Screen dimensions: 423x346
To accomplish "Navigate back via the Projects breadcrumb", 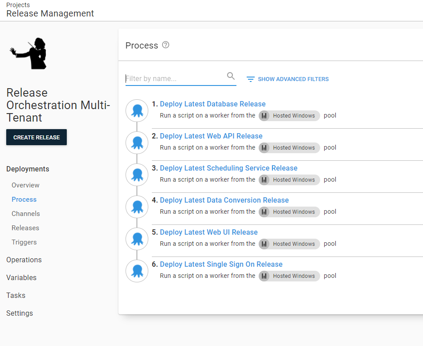I will 18,5.
